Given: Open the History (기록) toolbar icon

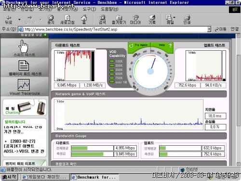Looking at the screenshot, I should 152,19.
